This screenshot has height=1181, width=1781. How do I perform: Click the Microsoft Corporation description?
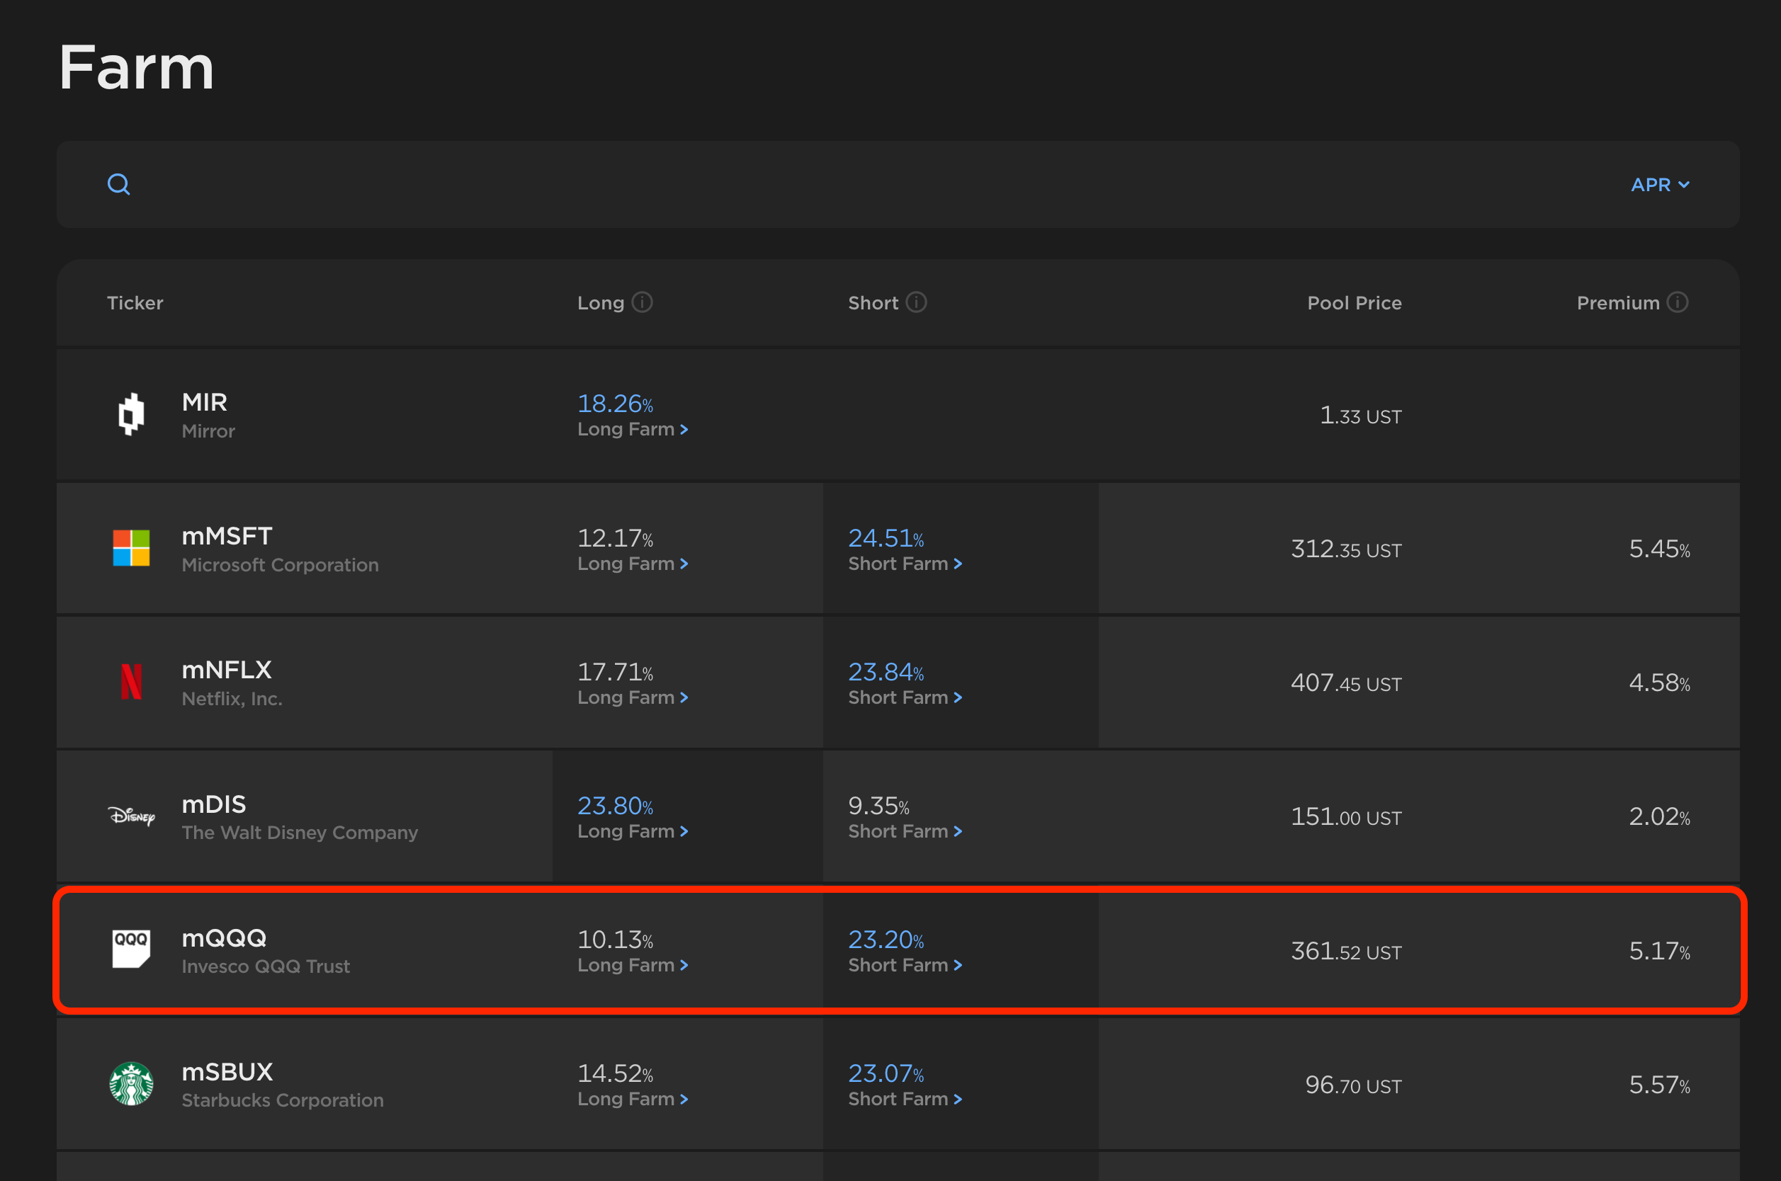pyautogui.click(x=281, y=565)
